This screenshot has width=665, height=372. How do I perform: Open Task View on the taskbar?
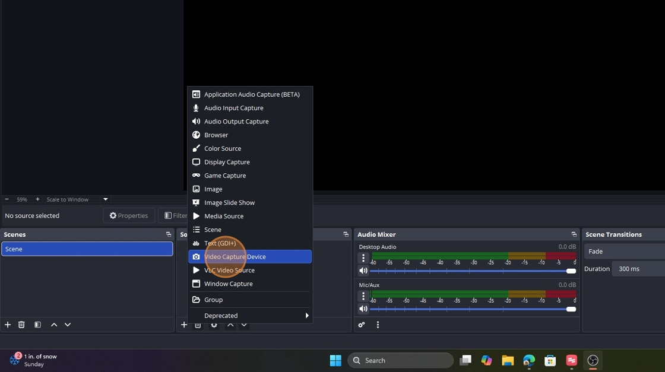click(x=465, y=361)
